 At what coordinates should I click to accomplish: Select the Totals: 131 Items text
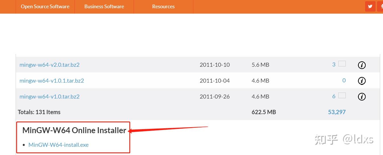pyautogui.click(x=39, y=112)
